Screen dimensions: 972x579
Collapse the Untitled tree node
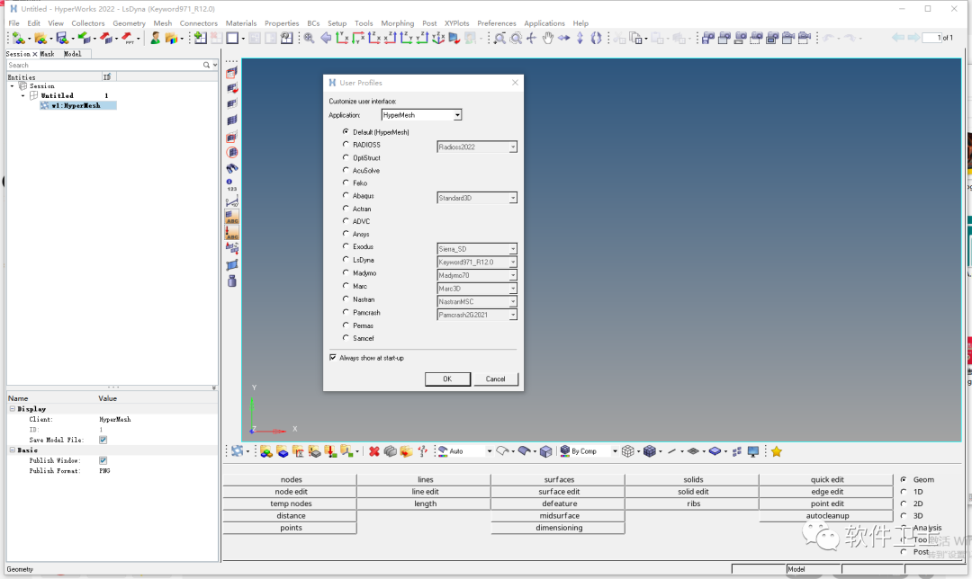22,96
